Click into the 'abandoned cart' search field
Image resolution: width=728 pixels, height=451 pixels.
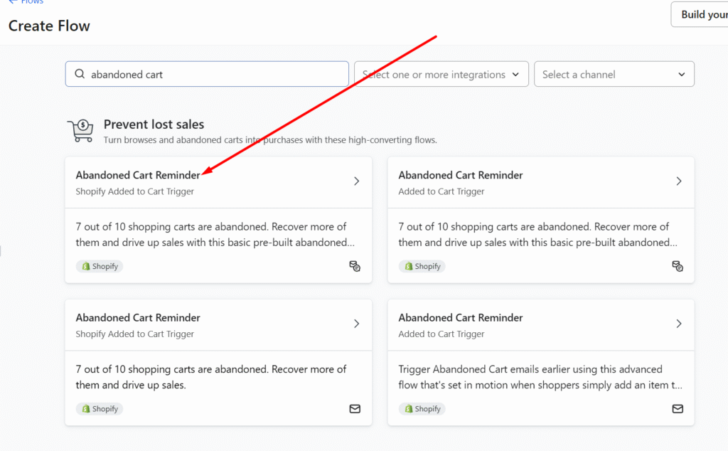pos(213,75)
